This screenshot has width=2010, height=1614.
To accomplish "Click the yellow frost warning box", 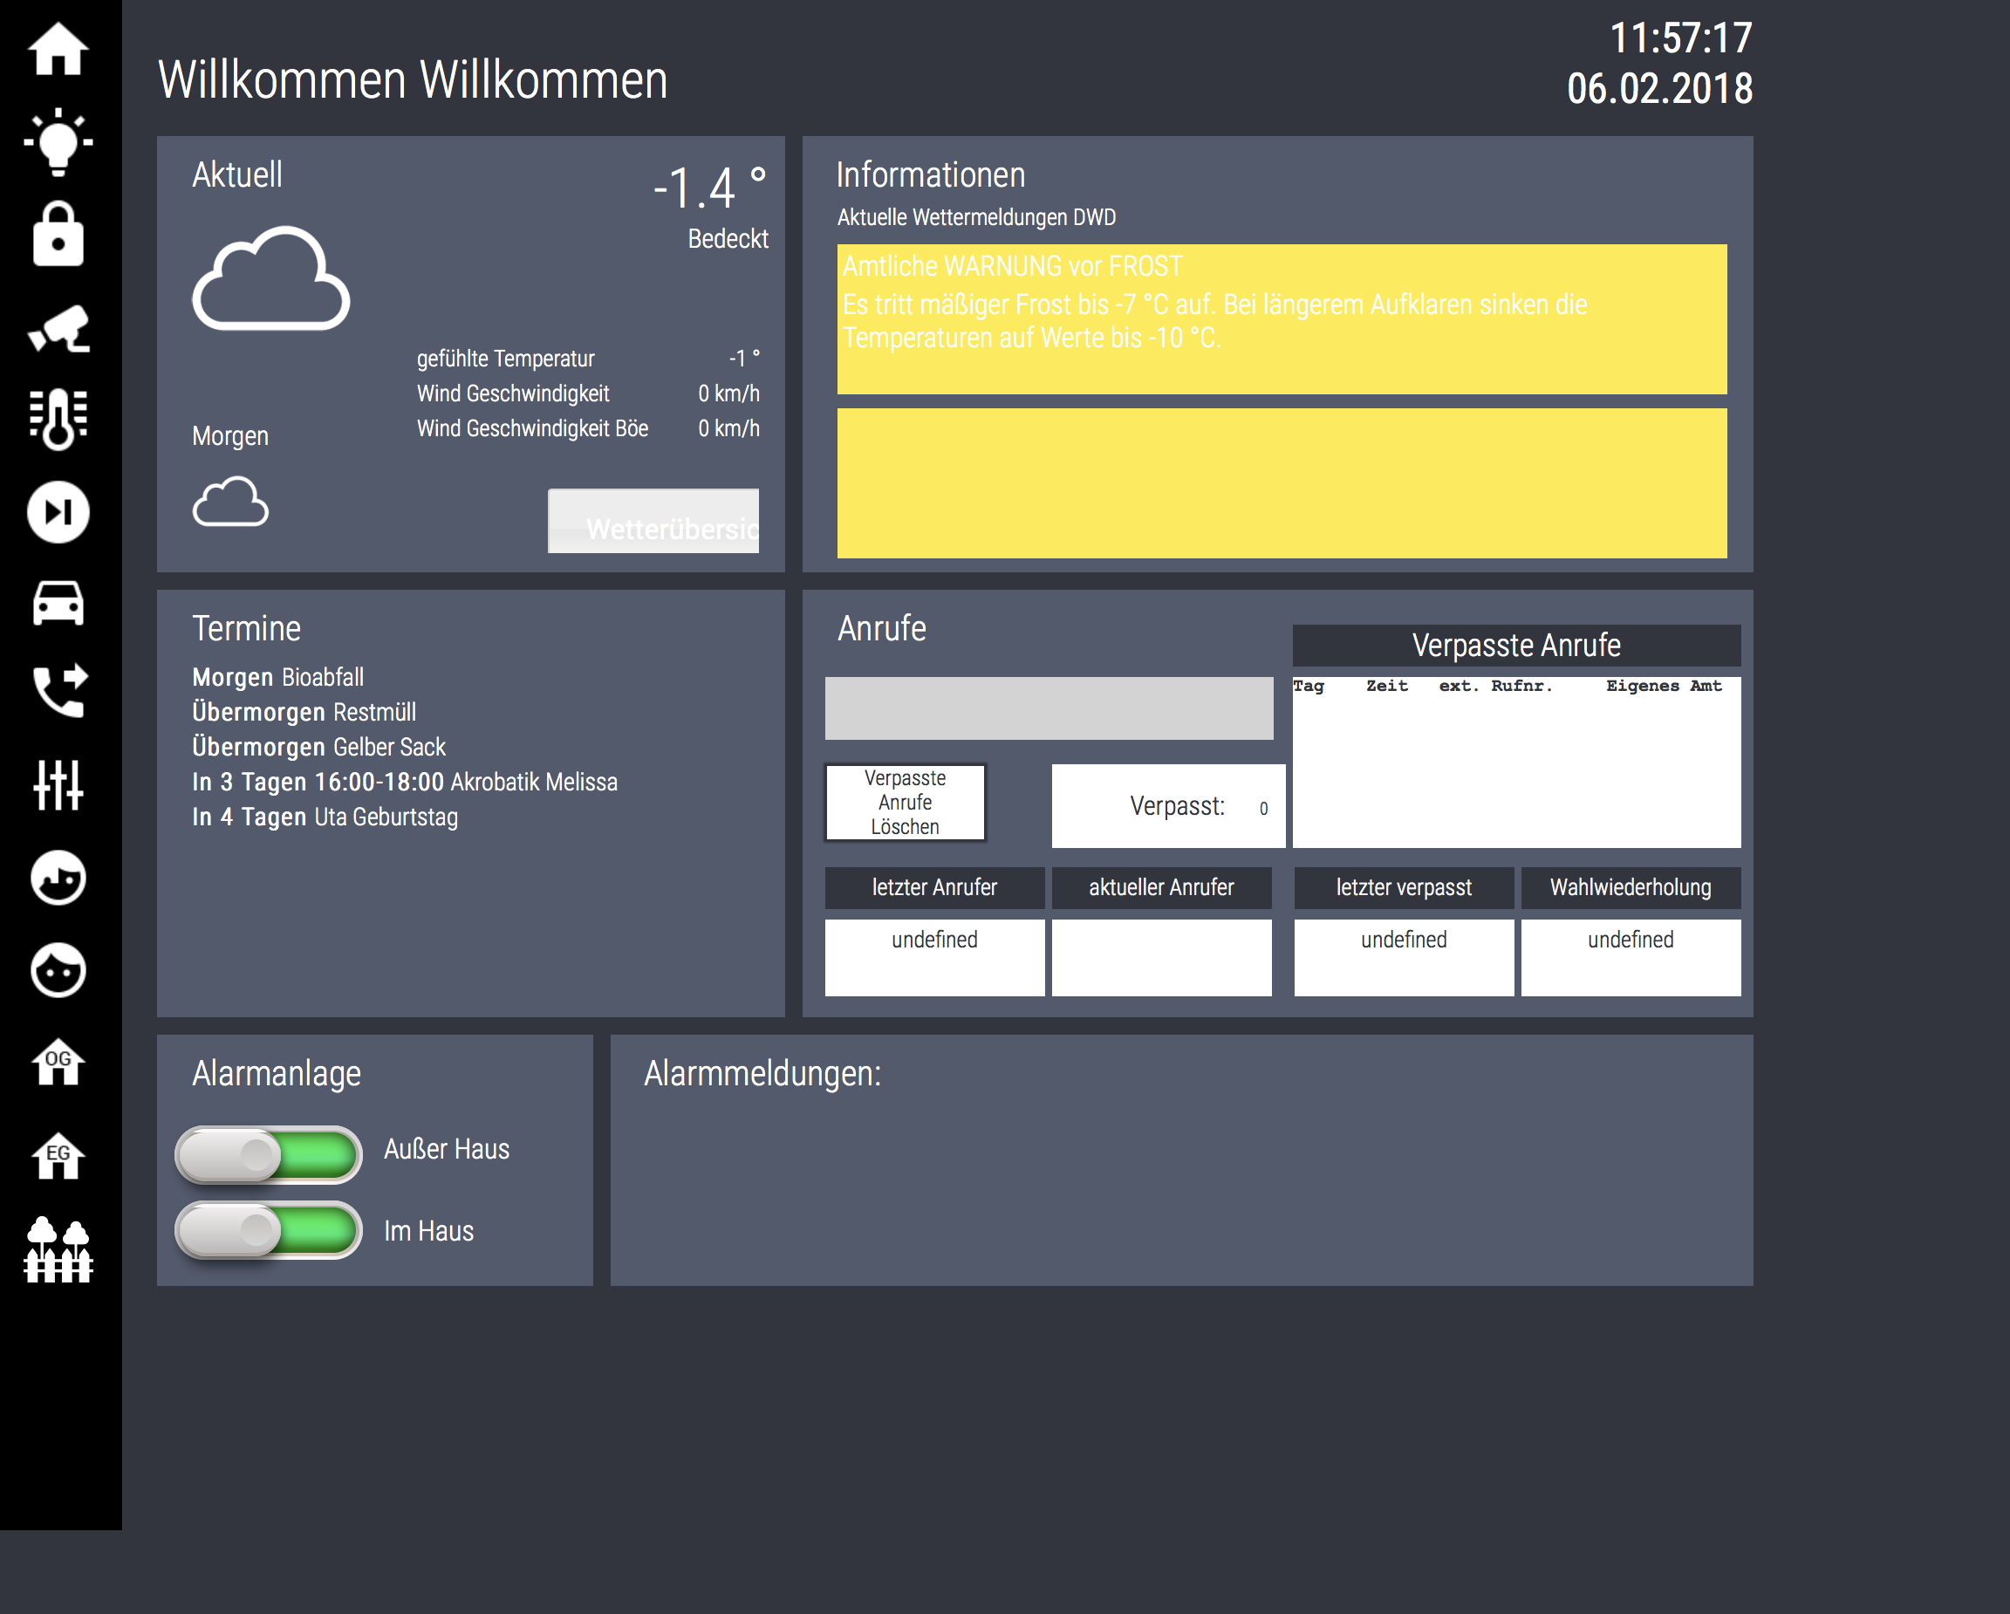I will pos(1281,319).
